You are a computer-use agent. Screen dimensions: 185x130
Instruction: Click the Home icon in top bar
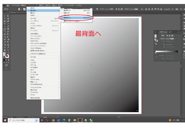8,5
